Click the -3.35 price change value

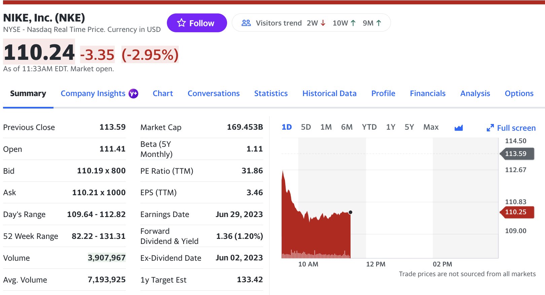pyautogui.click(x=97, y=55)
